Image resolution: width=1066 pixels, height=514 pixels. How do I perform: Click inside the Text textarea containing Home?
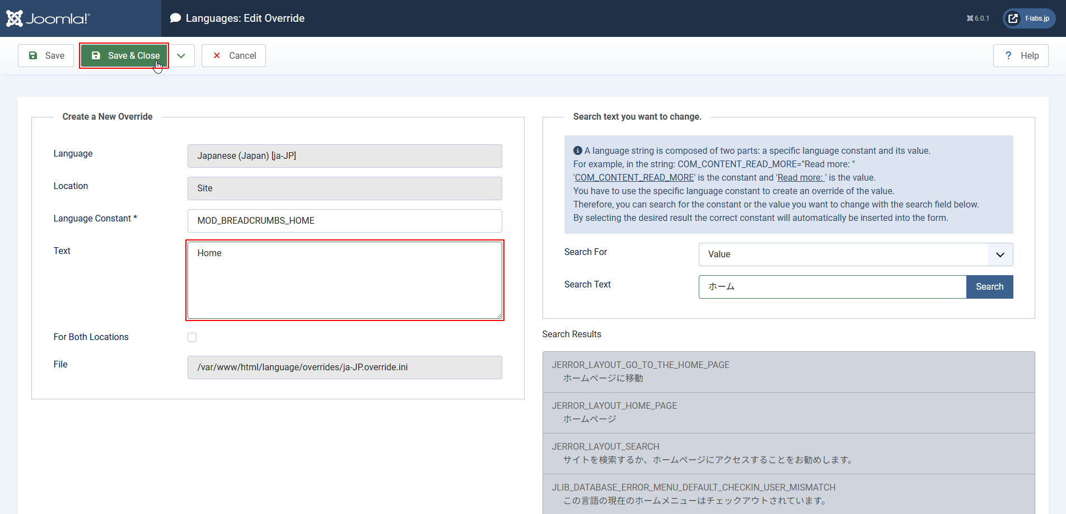pos(344,280)
